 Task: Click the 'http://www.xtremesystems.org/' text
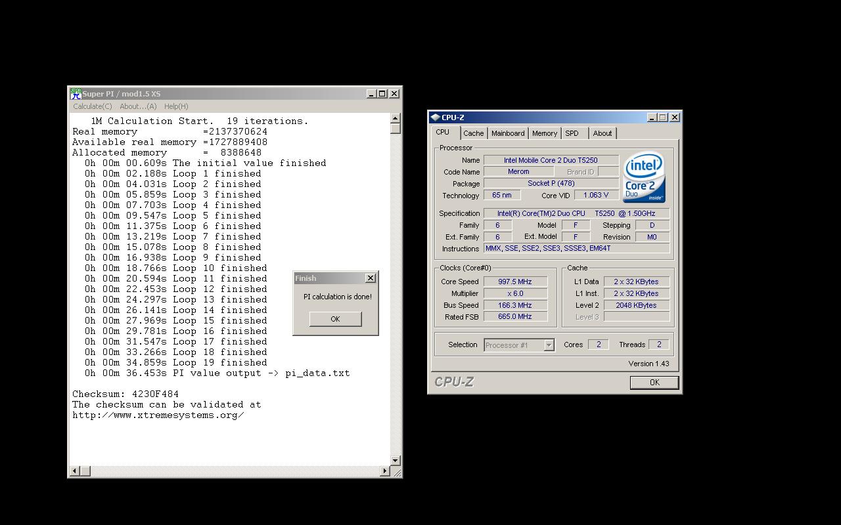(158, 415)
